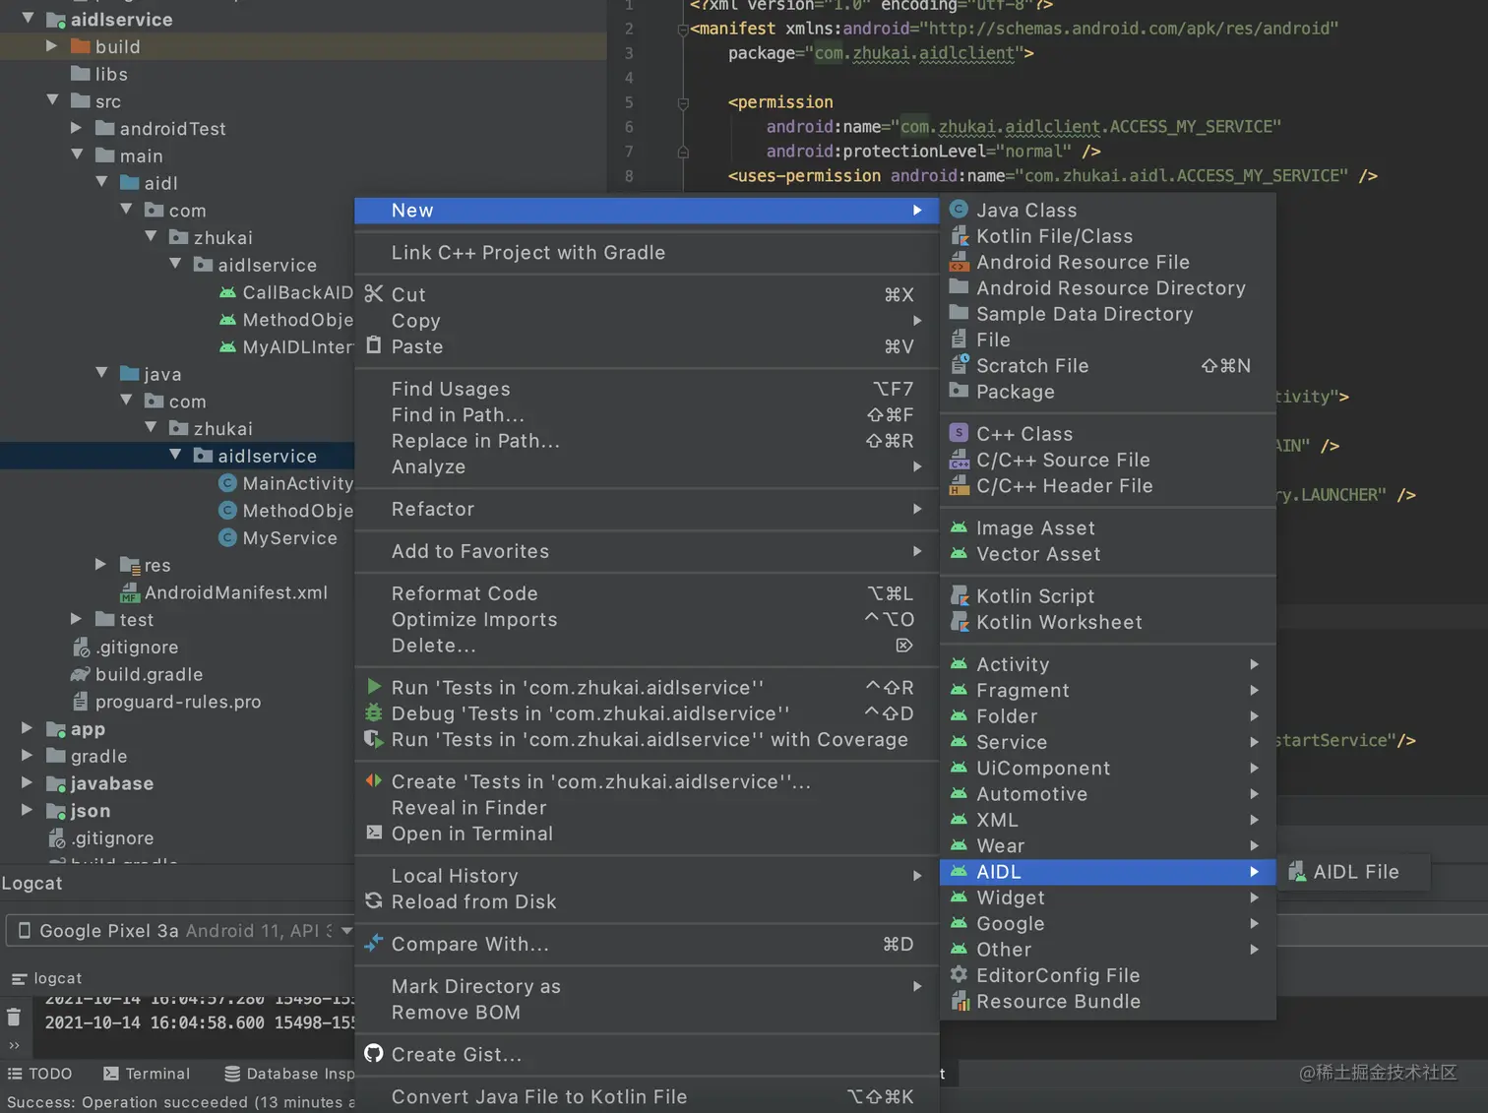Screen dimensions: 1488x1113
Task: Open Database Inspector tab
Action: (289, 1074)
